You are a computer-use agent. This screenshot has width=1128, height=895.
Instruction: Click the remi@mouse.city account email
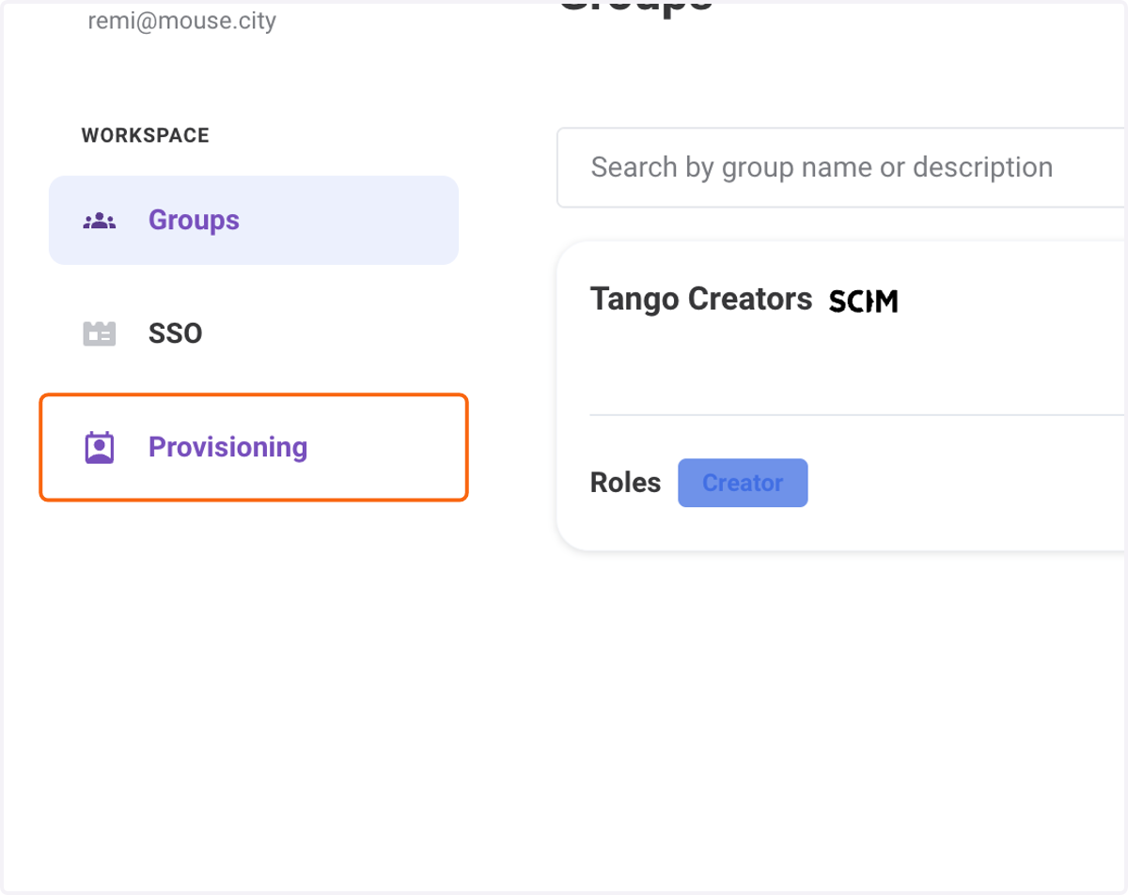182,21
